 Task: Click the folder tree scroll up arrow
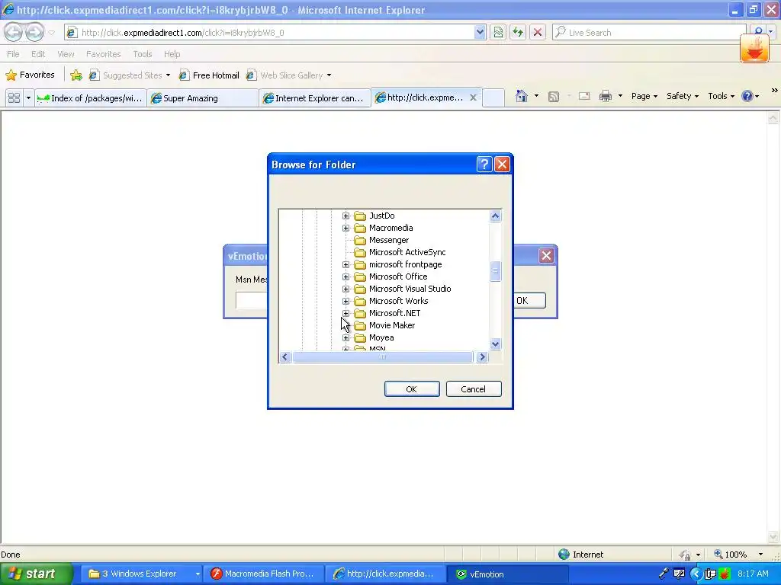click(x=495, y=216)
